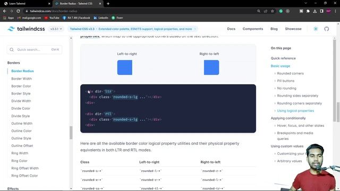Open Ring Offset Color in the sidebar
This screenshot has height=191, width=340.
[x=24, y=176]
